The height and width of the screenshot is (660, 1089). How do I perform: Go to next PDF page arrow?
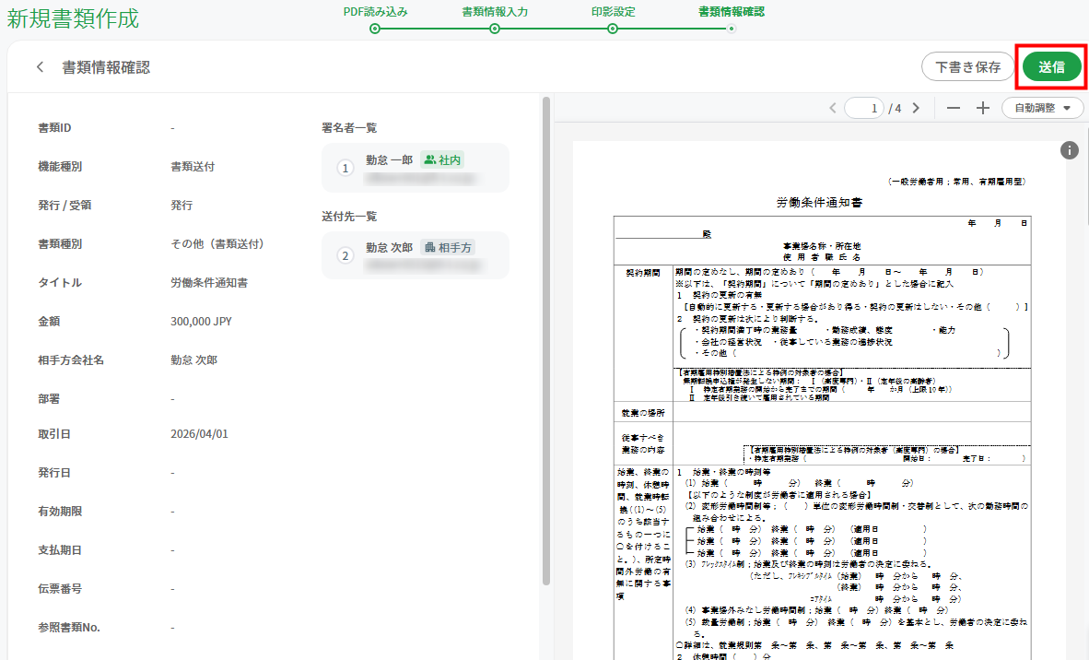[916, 108]
